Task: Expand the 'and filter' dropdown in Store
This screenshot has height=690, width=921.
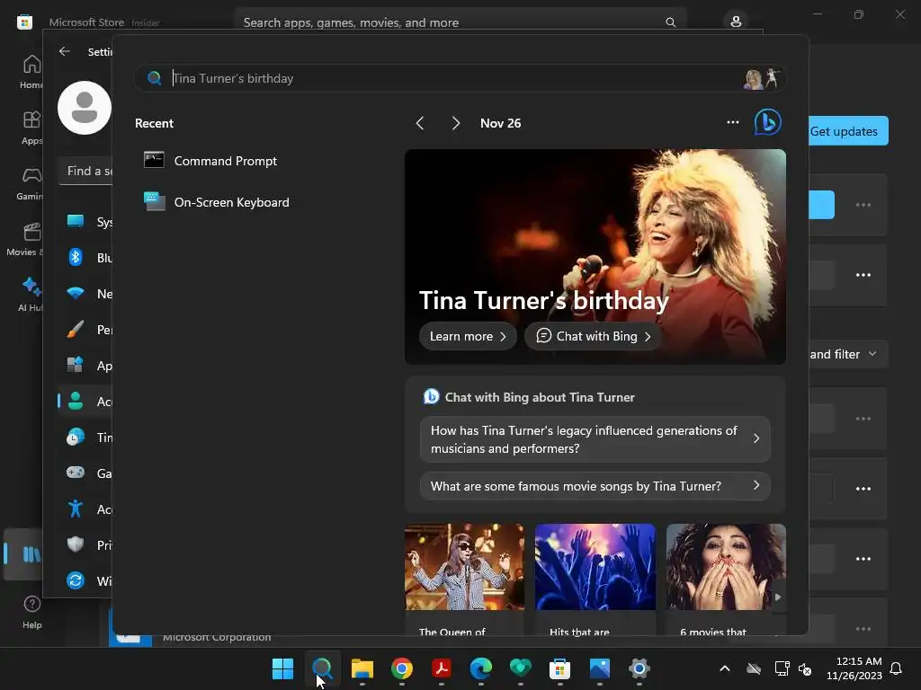Action: 848,354
